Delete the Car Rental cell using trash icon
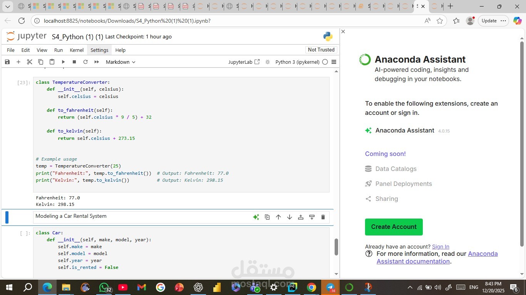 click(323, 217)
